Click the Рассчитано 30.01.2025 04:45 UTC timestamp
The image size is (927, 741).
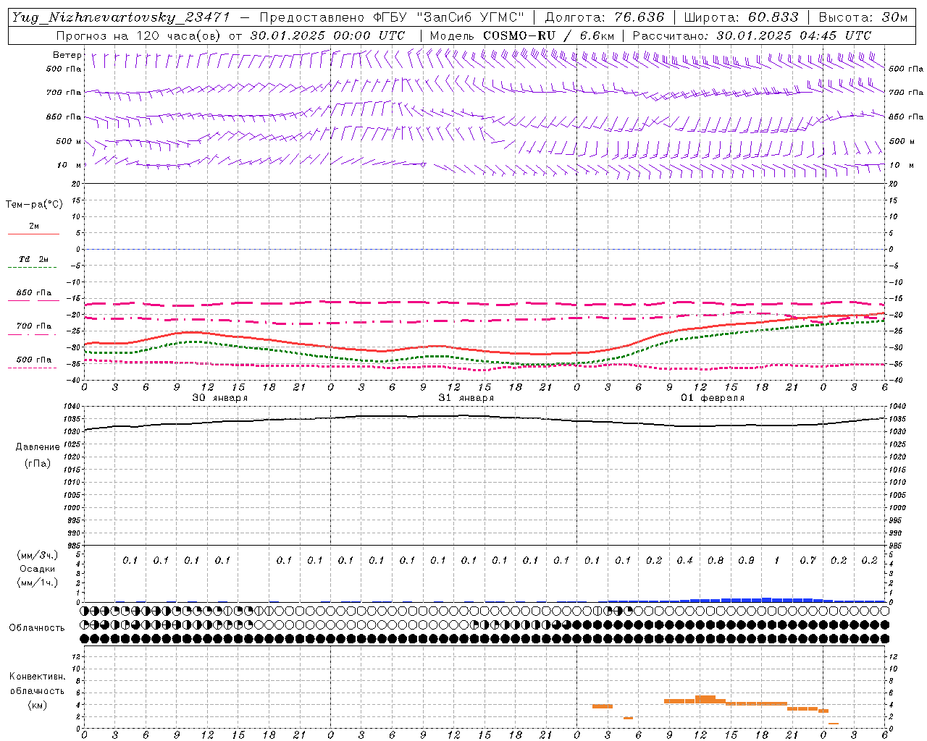(752, 35)
